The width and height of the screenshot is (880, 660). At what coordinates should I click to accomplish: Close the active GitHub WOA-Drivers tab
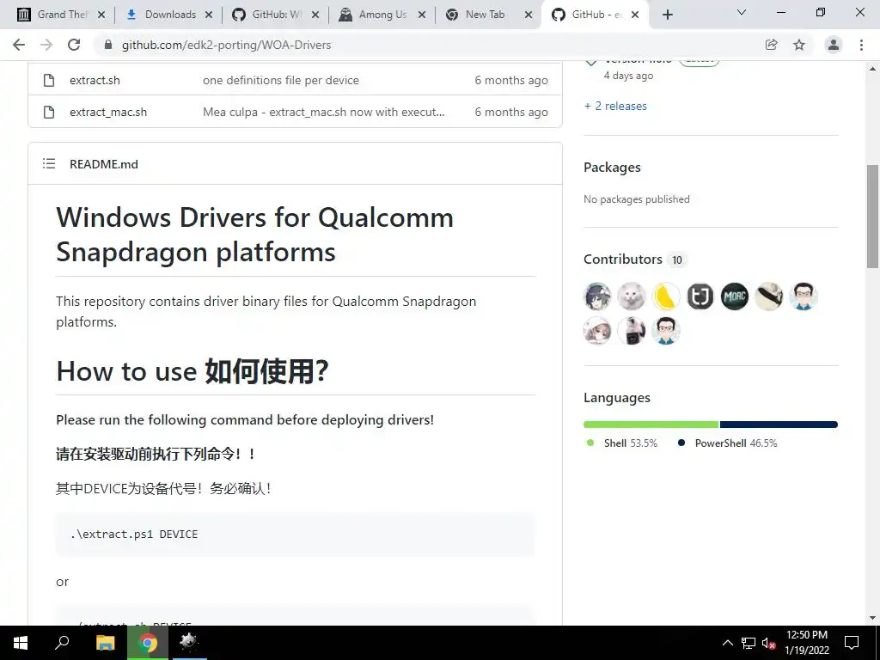(635, 15)
